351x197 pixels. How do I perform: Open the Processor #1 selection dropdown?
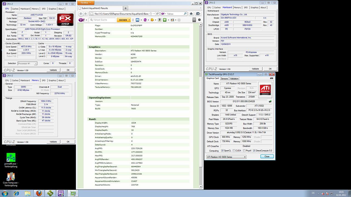point(27,63)
